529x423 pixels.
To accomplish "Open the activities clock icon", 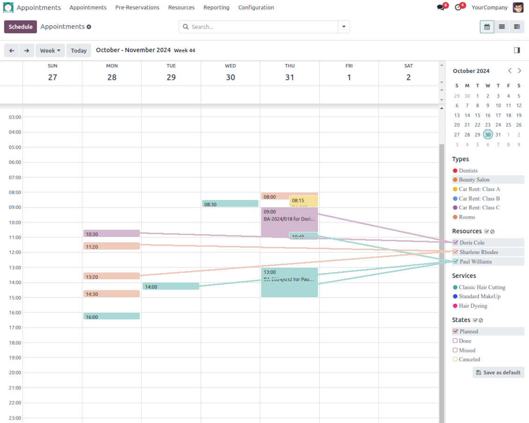I will click(x=458, y=7).
